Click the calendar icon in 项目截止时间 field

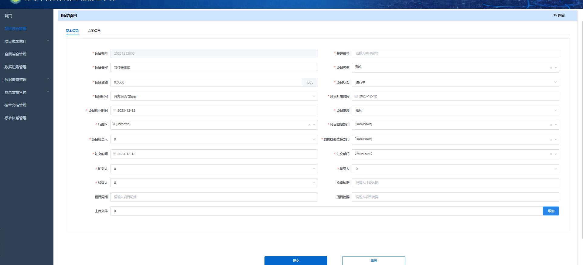click(114, 110)
